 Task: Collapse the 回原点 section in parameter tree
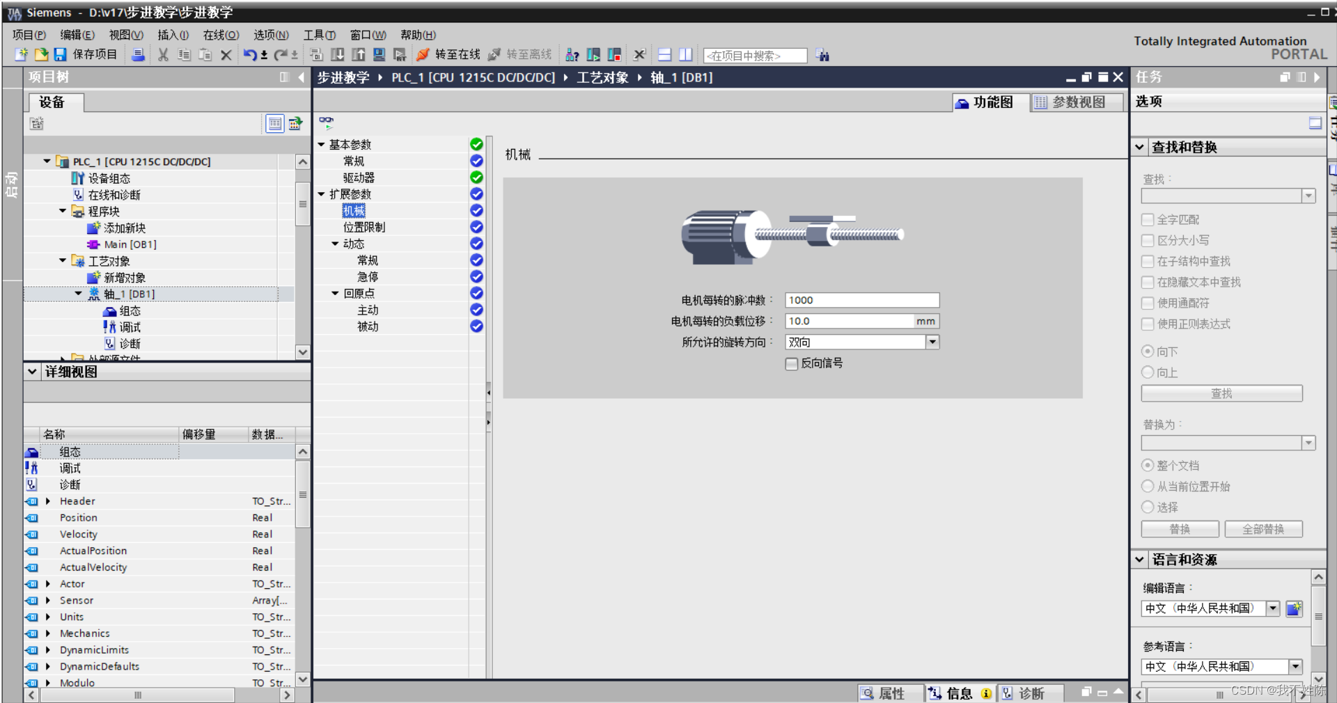click(335, 293)
